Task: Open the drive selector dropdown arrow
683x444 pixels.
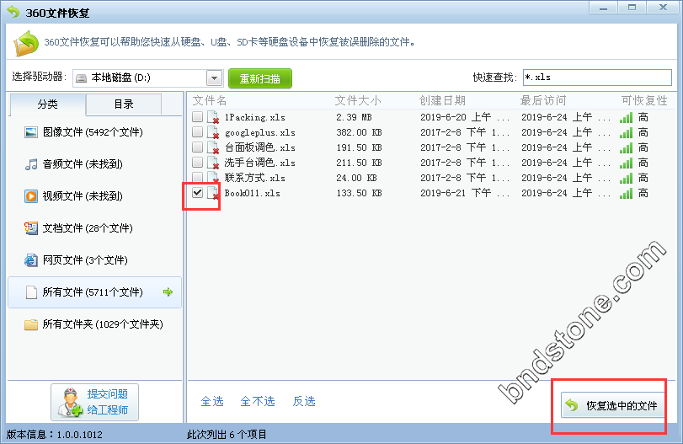Action: point(214,78)
